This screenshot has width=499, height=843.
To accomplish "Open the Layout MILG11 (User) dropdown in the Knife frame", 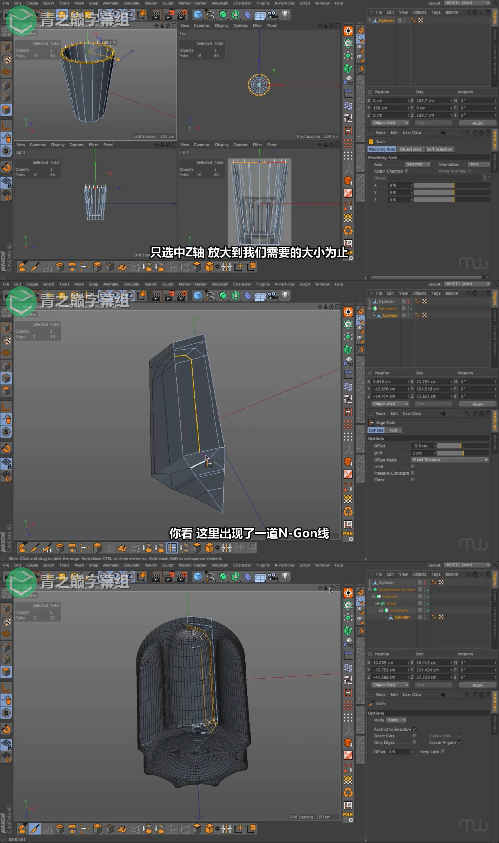I will 467,565.
